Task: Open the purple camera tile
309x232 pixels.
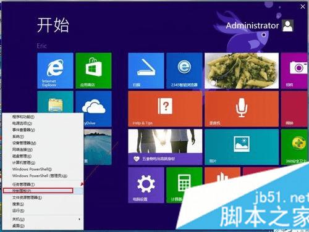Action: point(295,70)
